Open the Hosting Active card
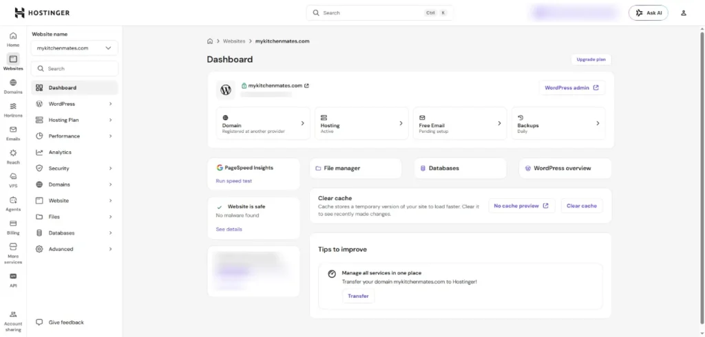 point(361,123)
